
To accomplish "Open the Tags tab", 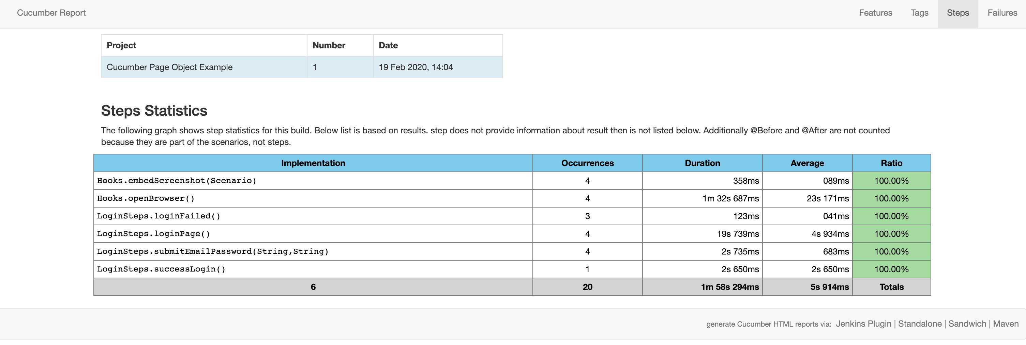I will click(x=919, y=13).
